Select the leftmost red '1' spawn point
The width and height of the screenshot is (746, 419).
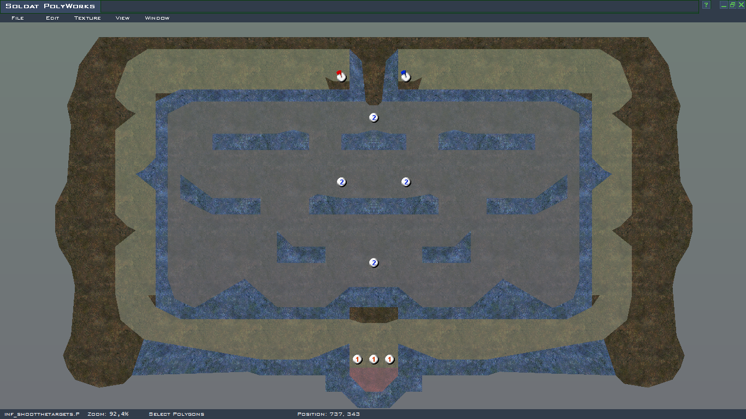pyautogui.click(x=357, y=359)
